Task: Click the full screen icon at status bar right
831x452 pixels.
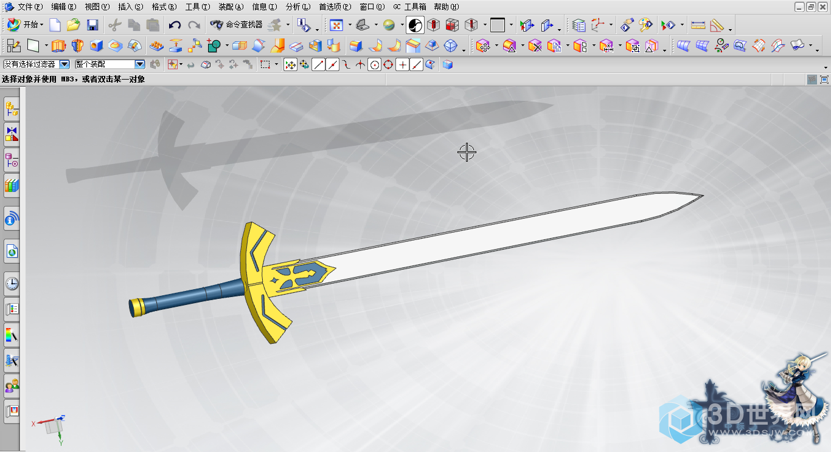Action: tap(824, 80)
